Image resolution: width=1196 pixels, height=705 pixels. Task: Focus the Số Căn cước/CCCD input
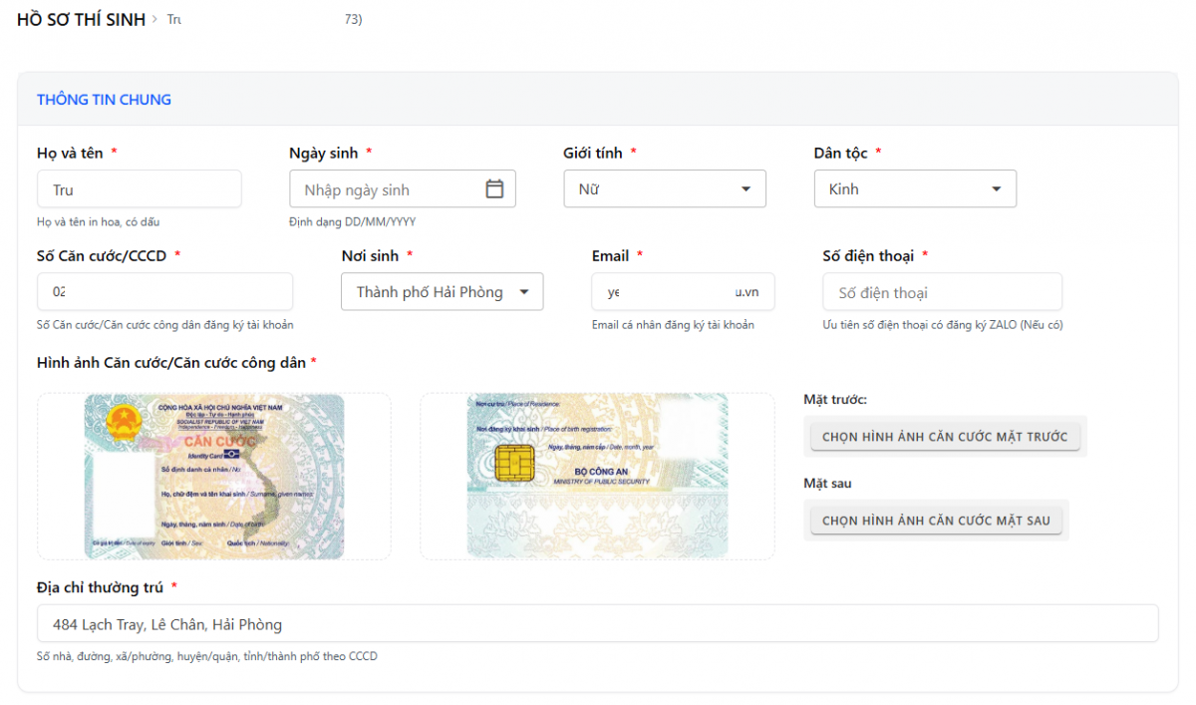tap(164, 292)
